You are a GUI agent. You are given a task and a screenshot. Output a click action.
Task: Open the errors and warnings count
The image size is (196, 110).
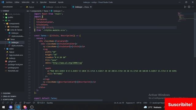pyautogui.click(x=41, y=103)
